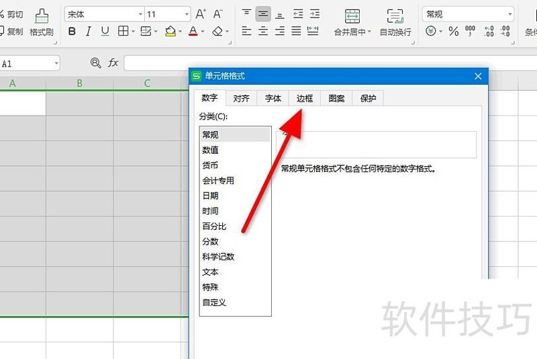Expand the Name Box dropdown arrow
This screenshot has height=359, width=537.
56,63
